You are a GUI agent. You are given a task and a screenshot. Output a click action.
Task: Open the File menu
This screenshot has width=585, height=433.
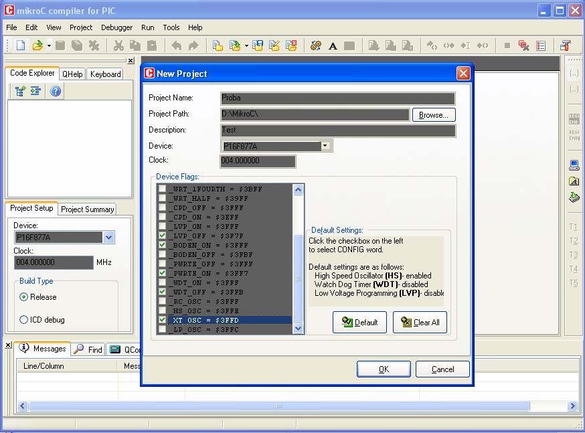(x=11, y=27)
